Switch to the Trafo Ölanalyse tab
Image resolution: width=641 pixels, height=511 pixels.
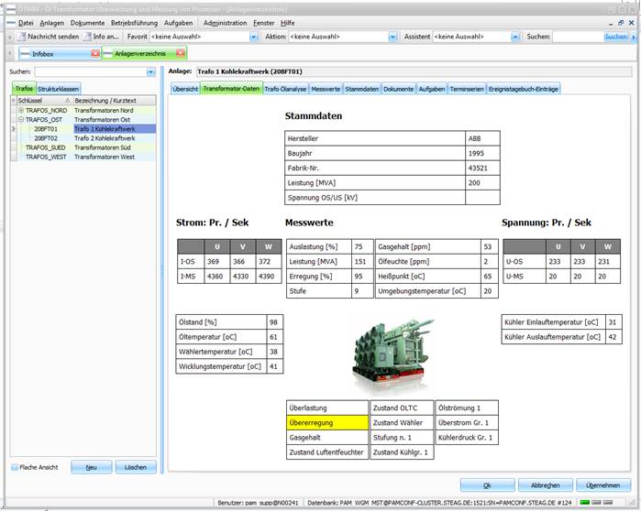click(x=285, y=89)
